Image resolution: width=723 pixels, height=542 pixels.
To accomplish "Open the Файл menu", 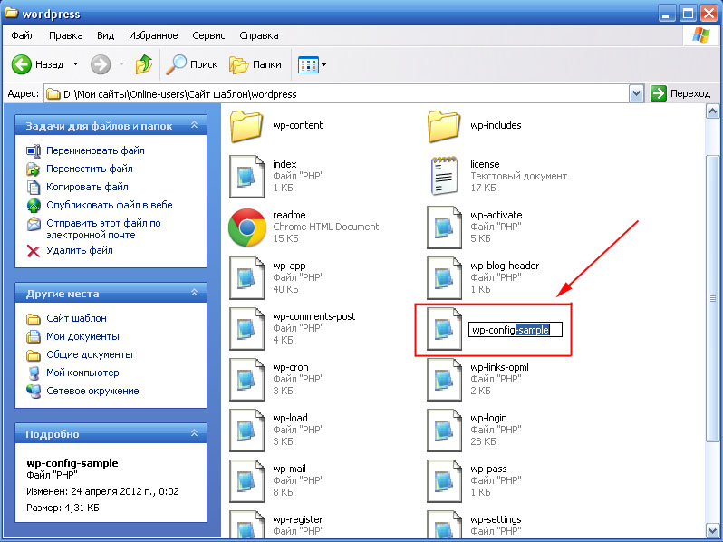I will [23, 35].
